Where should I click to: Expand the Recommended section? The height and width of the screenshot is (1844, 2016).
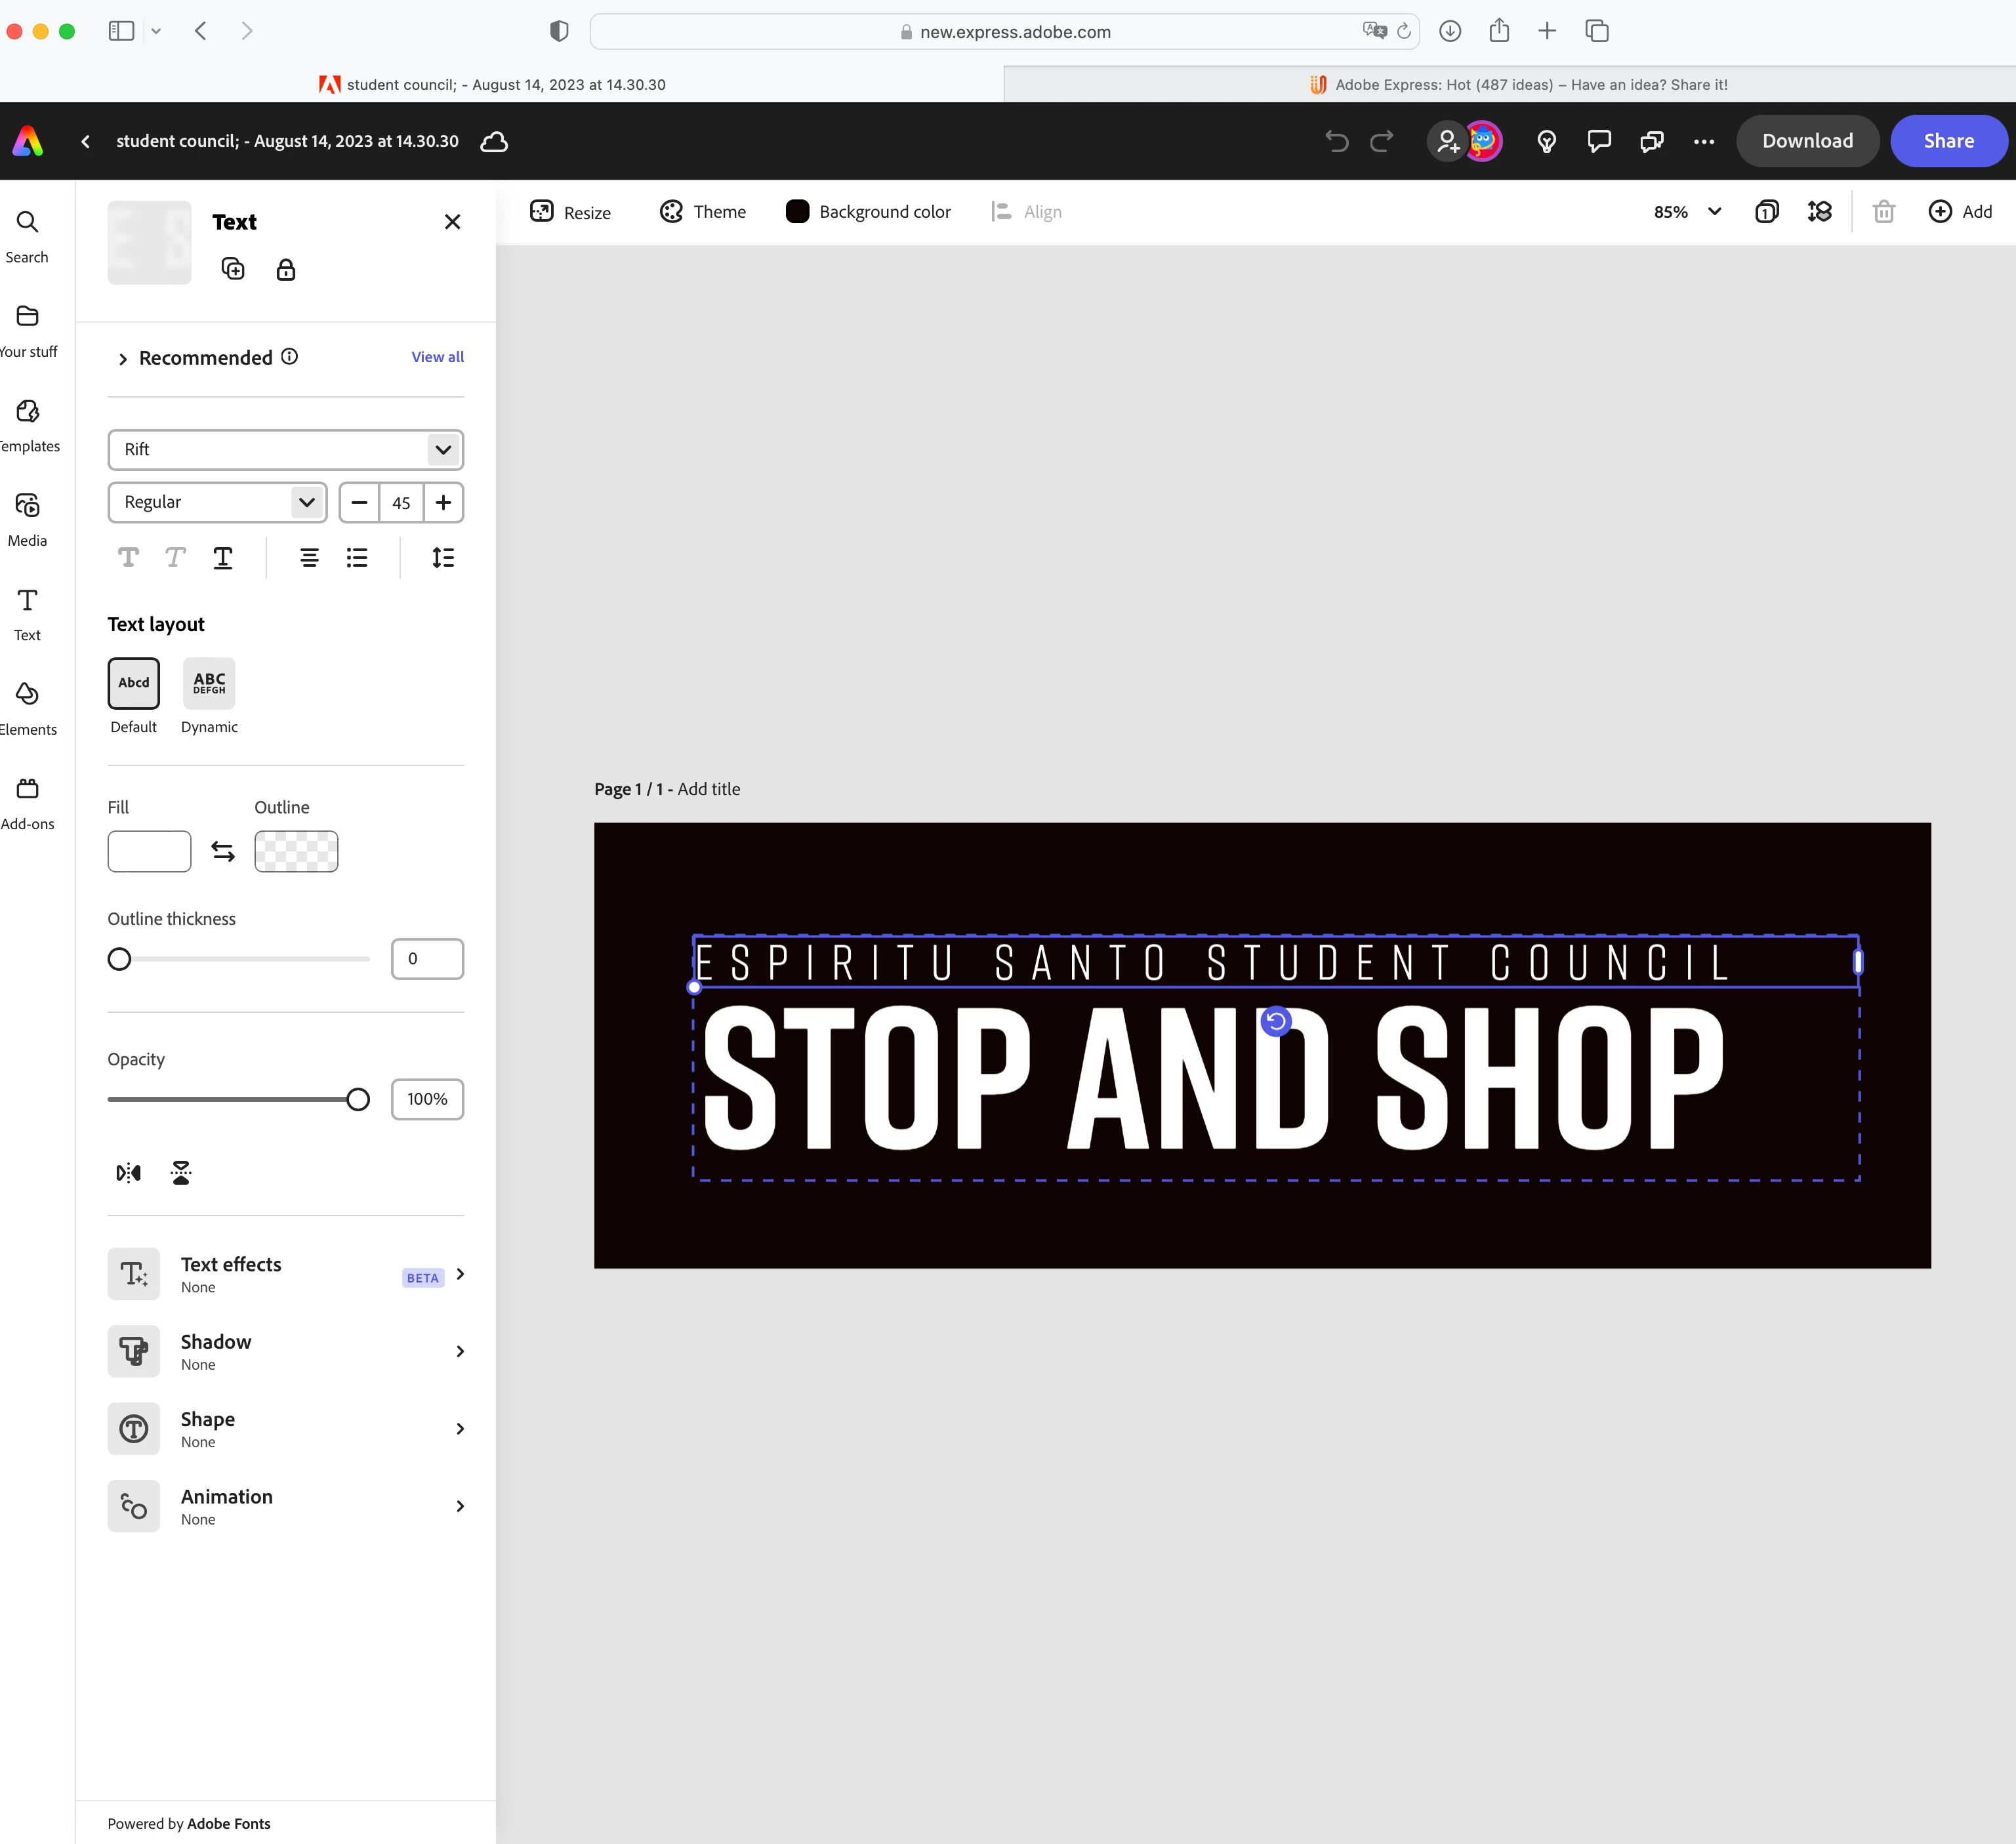[x=123, y=359]
